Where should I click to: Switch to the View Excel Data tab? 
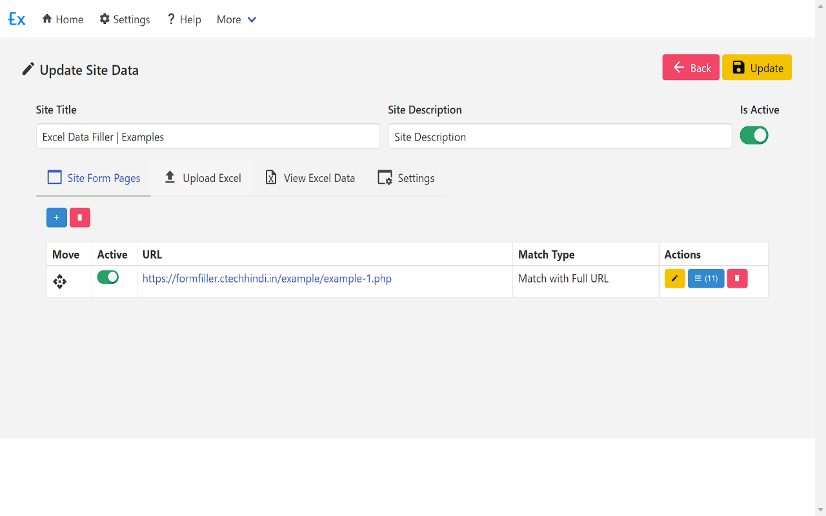point(311,178)
